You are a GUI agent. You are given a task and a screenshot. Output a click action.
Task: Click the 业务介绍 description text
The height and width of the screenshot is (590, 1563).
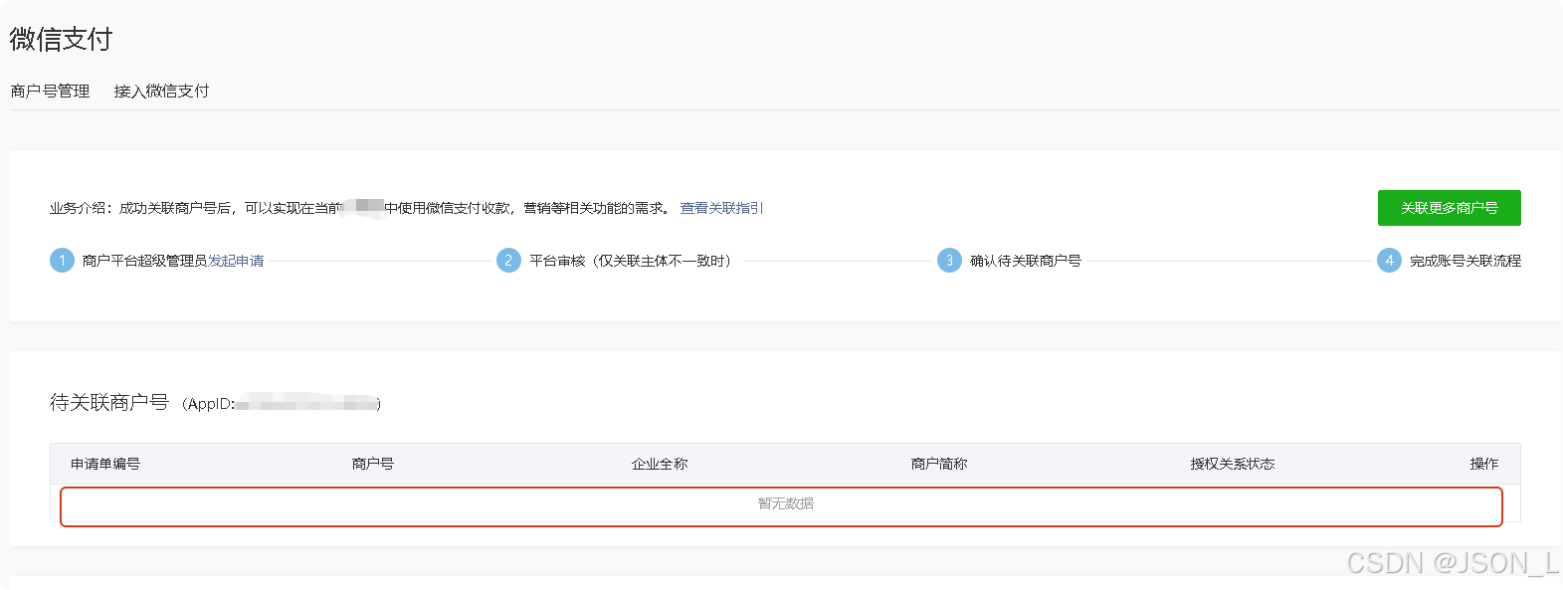point(359,208)
